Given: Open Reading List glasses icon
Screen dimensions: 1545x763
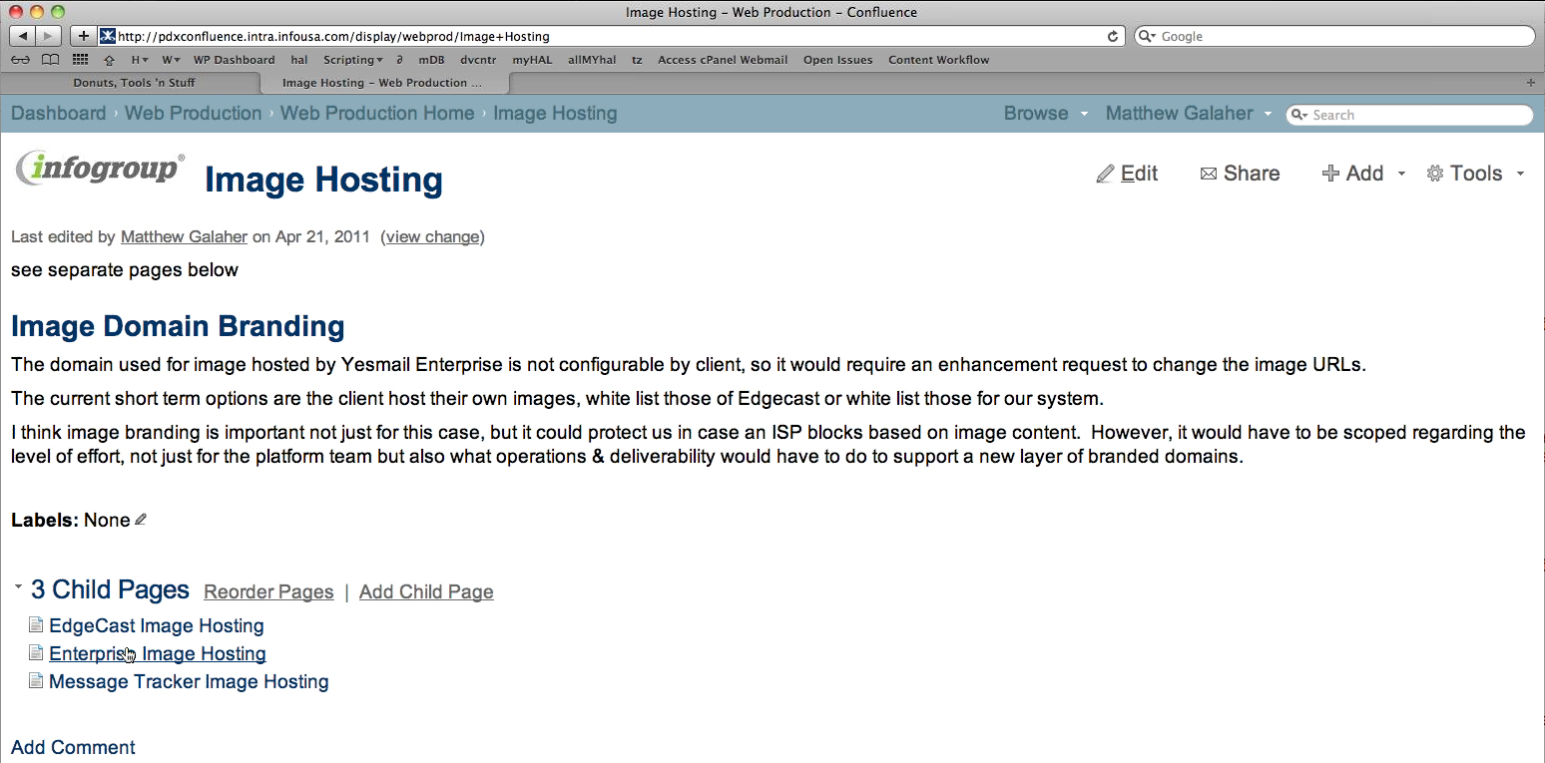Looking at the screenshot, I should [x=20, y=60].
